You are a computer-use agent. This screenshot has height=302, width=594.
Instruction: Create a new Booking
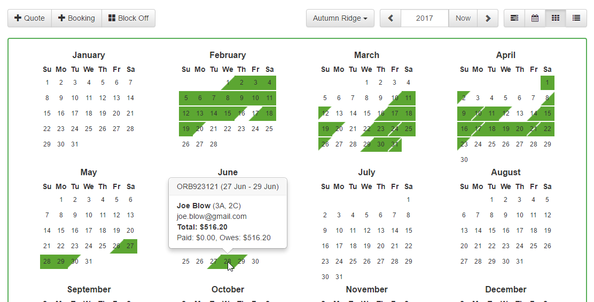[76, 18]
